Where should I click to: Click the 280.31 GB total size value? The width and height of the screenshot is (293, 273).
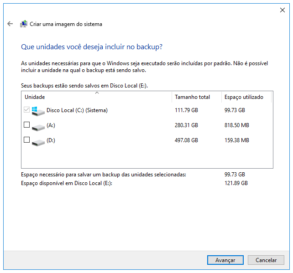click(x=186, y=125)
